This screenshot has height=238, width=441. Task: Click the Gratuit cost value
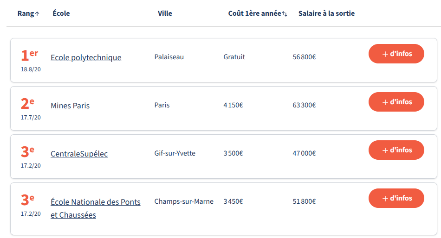(234, 57)
